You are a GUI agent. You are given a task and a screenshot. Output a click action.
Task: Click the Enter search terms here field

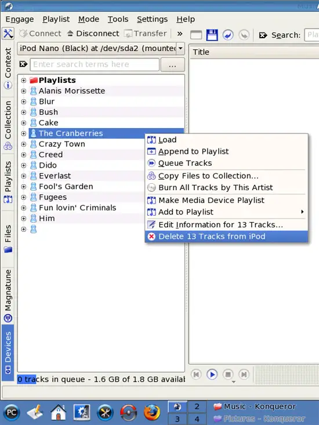[x=95, y=64]
